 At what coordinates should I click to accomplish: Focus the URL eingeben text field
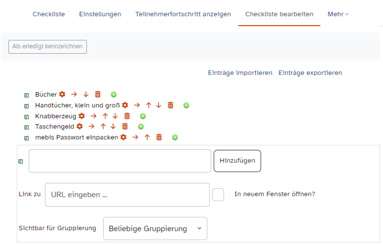tap(127, 195)
